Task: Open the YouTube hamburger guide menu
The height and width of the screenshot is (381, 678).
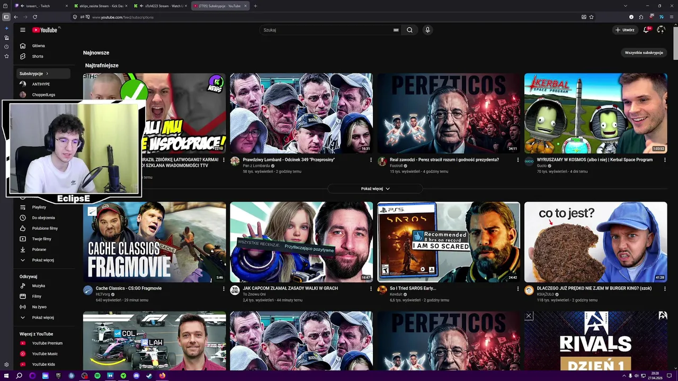Action: 23,30
